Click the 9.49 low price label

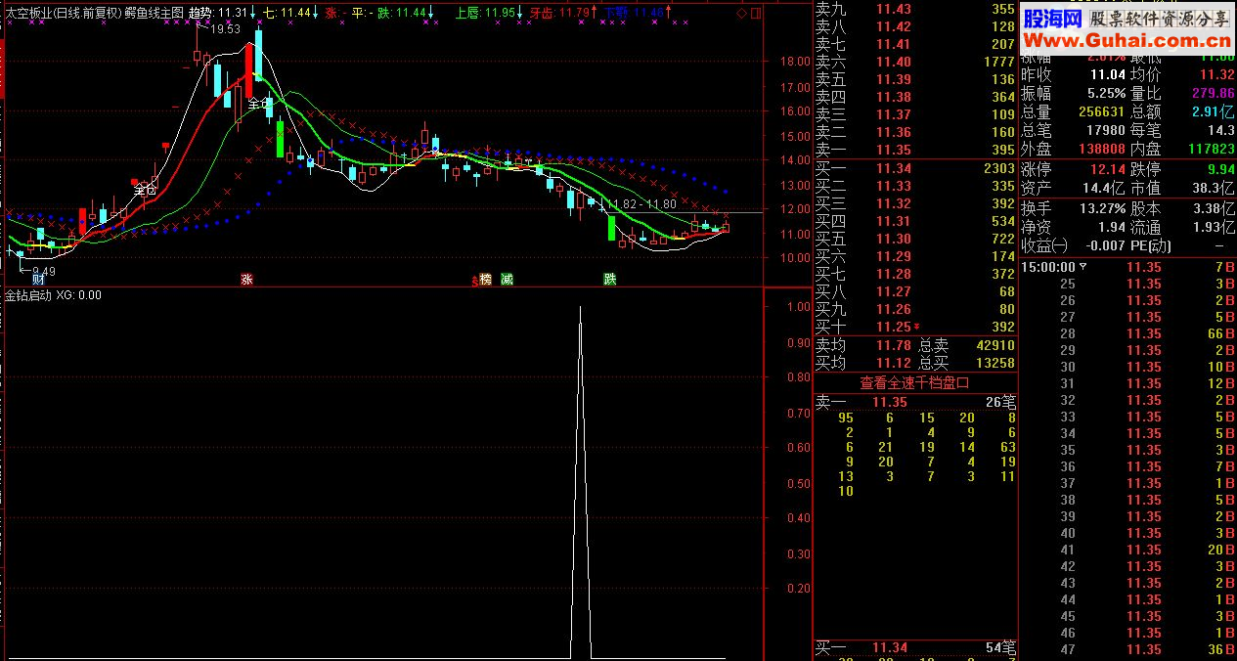point(43,271)
